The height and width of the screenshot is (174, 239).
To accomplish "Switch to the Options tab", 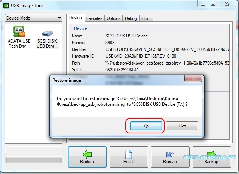I will [x=113, y=18].
